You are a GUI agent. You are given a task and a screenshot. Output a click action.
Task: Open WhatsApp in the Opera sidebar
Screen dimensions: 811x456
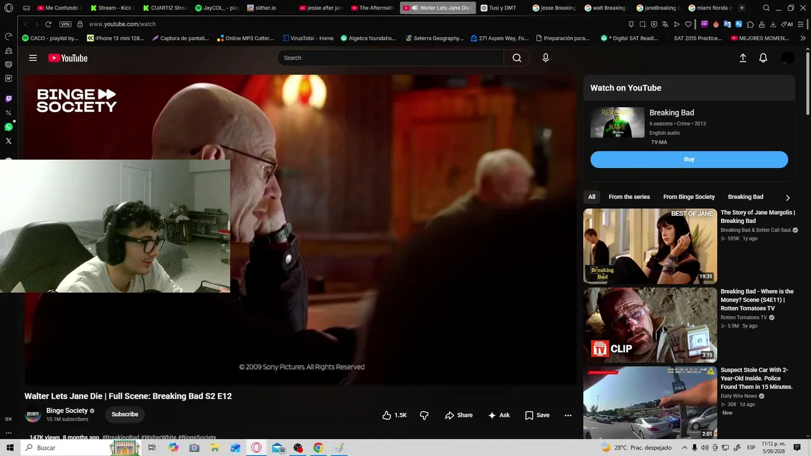tap(8, 127)
